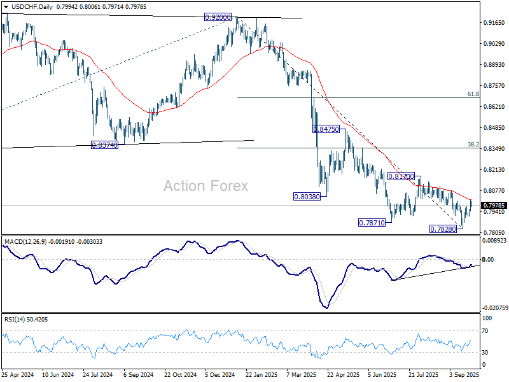Click the 0.78050 price axis value
The width and height of the screenshot is (509, 382).
pos(494,232)
